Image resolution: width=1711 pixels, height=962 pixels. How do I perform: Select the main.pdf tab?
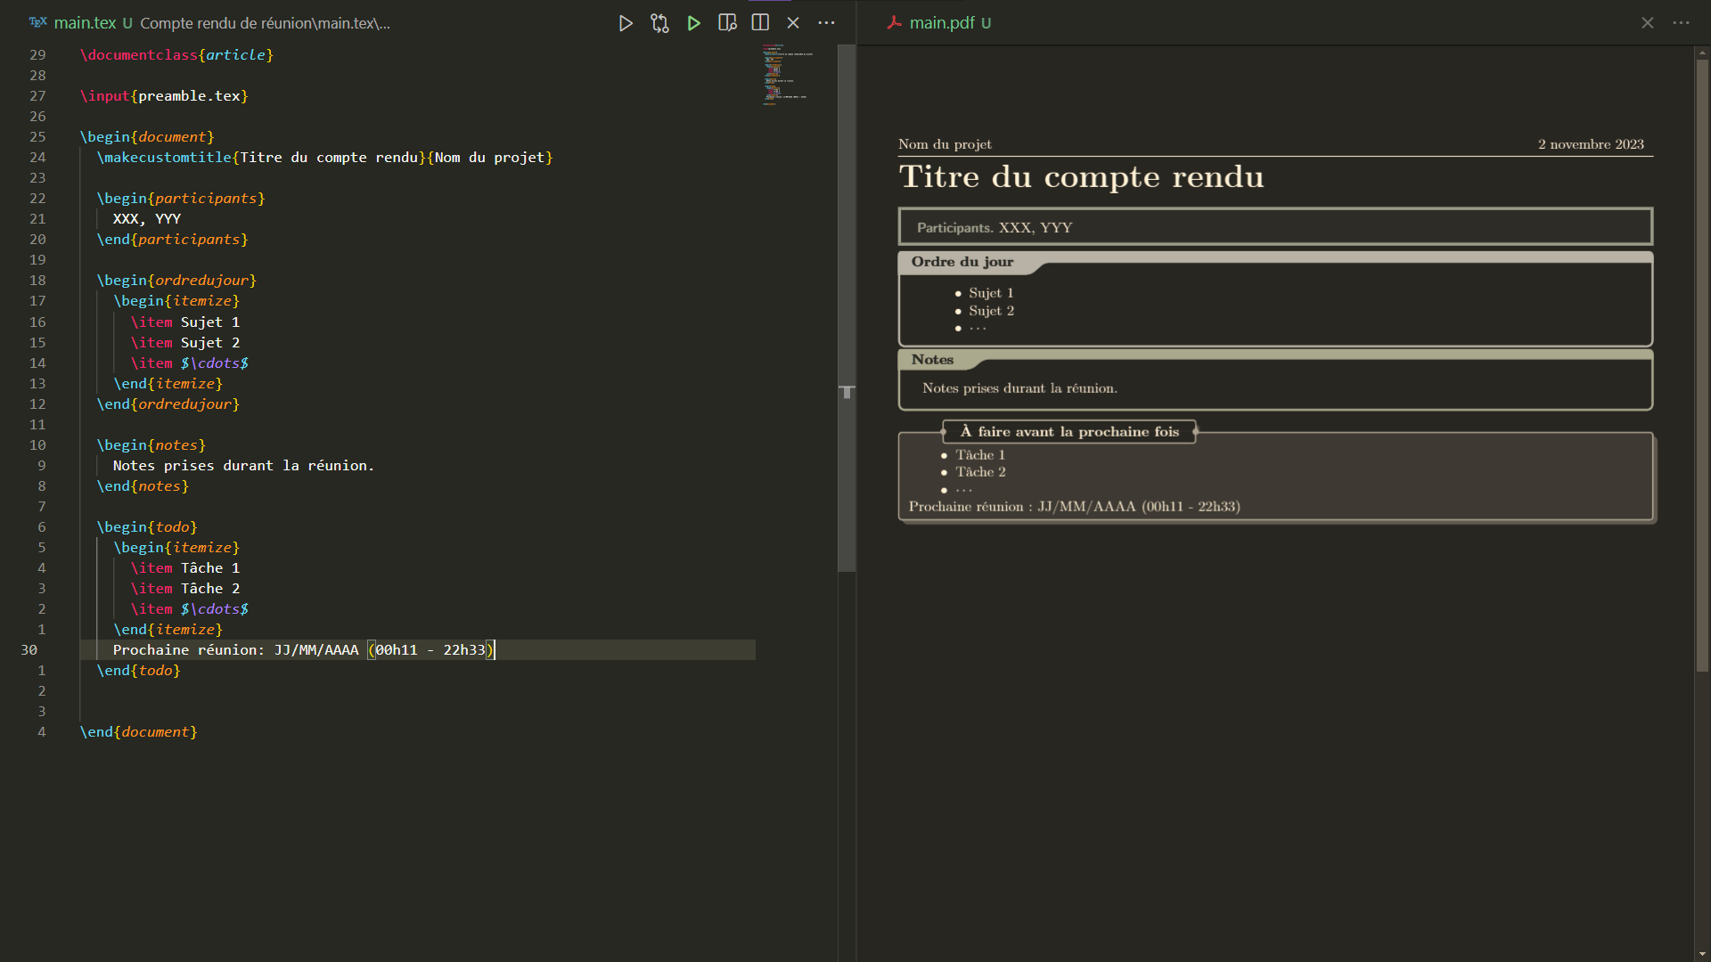(x=945, y=22)
